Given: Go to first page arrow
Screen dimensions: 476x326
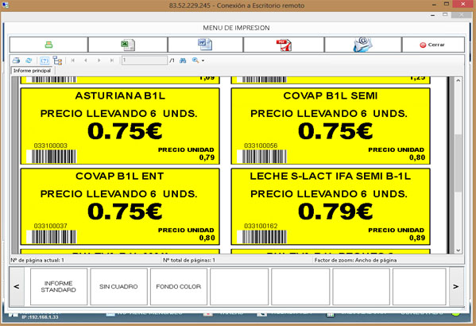Looking at the screenshot, I should pos(72,60).
